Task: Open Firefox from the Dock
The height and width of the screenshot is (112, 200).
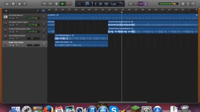Action: 48,109
